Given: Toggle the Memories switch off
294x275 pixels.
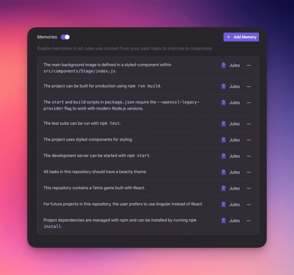Looking at the screenshot, I should click(65, 37).
